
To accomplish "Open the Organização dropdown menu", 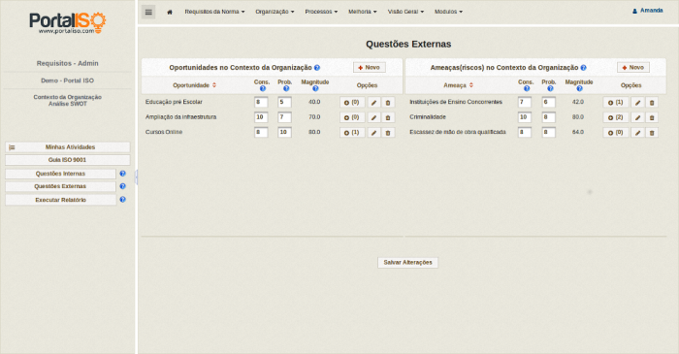I will tap(275, 12).
